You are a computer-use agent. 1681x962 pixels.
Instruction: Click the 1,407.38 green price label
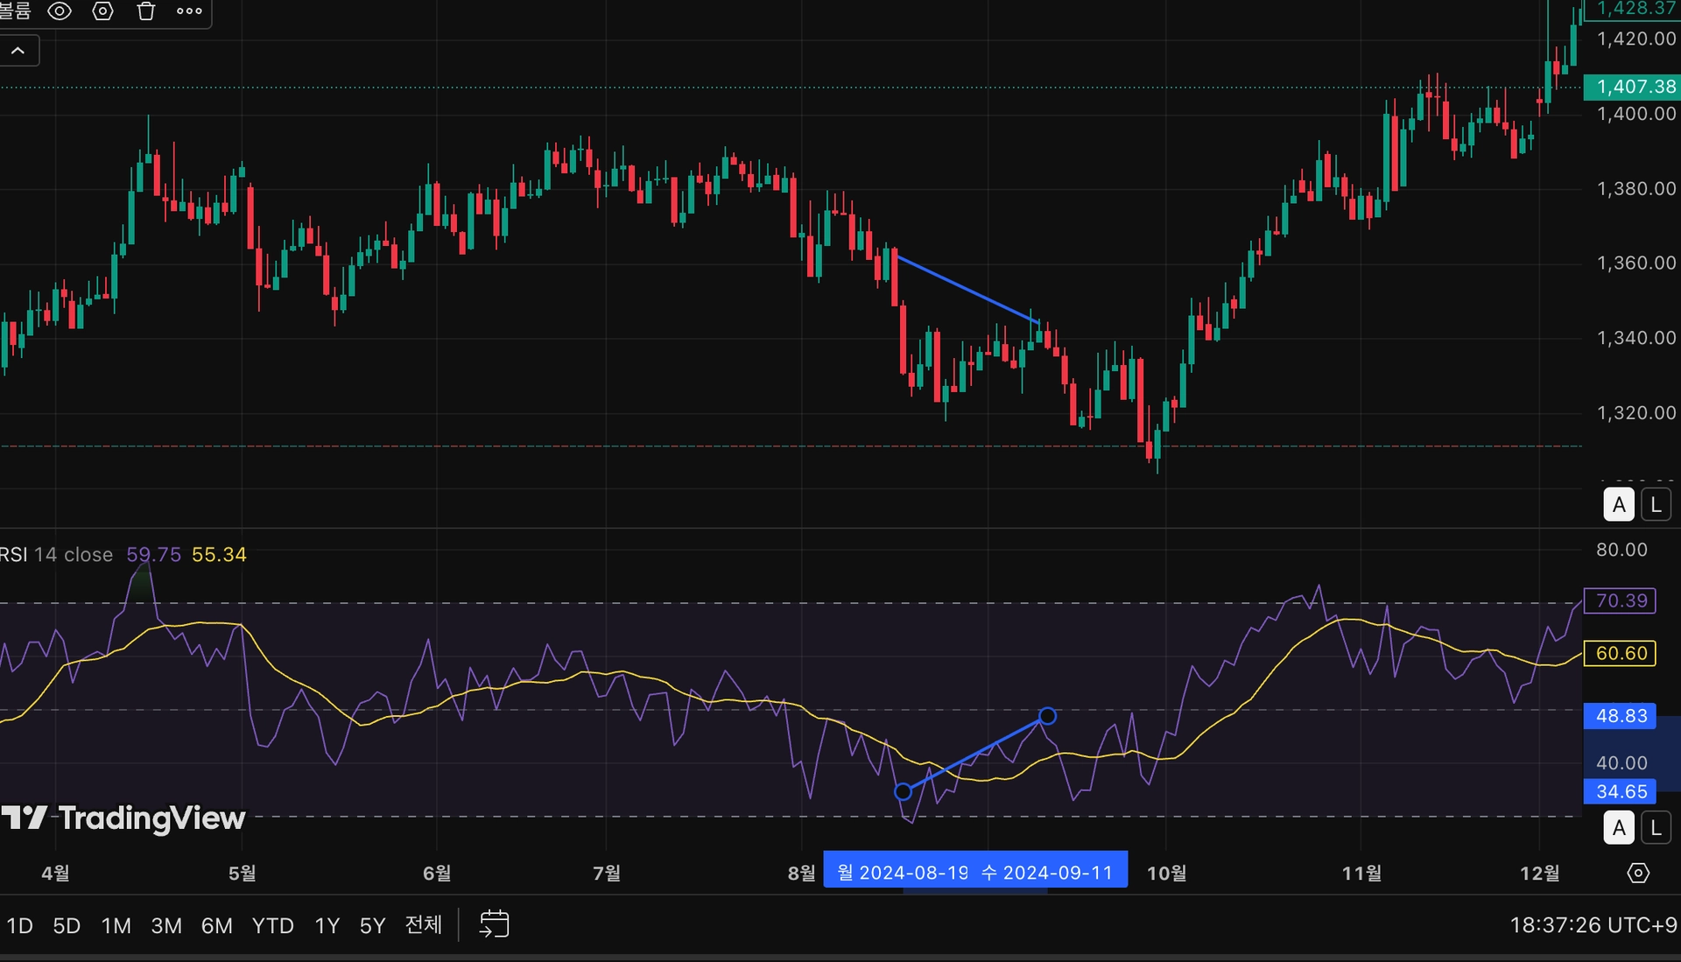click(x=1634, y=87)
